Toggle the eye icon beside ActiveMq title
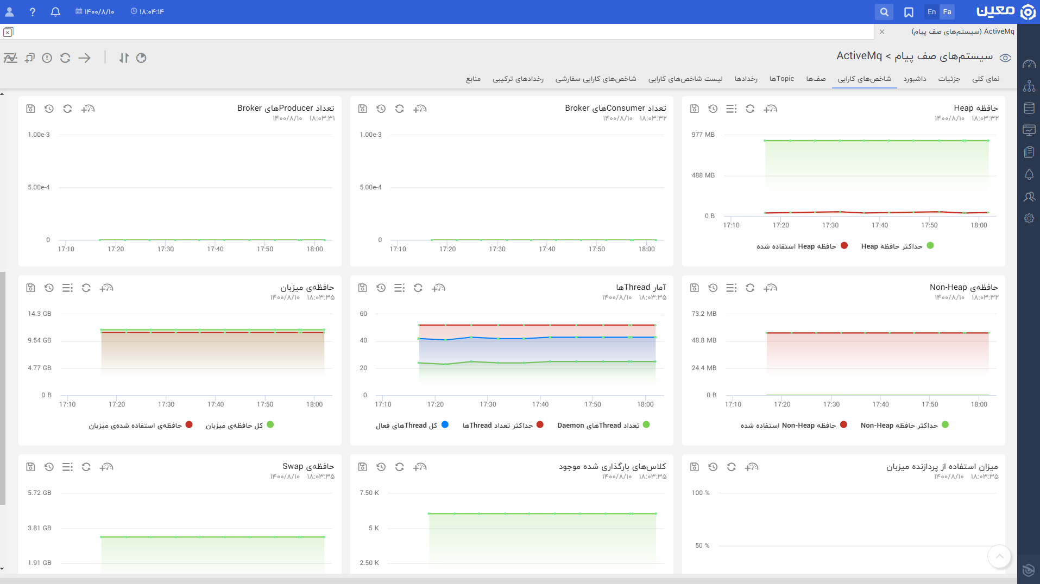Screen dimensions: 1040x584 point(1005,58)
